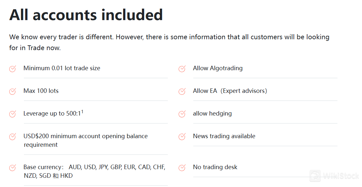Click the WikiStock watermark logo
The height and width of the screenshot is (187, 362).
pos(334,176)
